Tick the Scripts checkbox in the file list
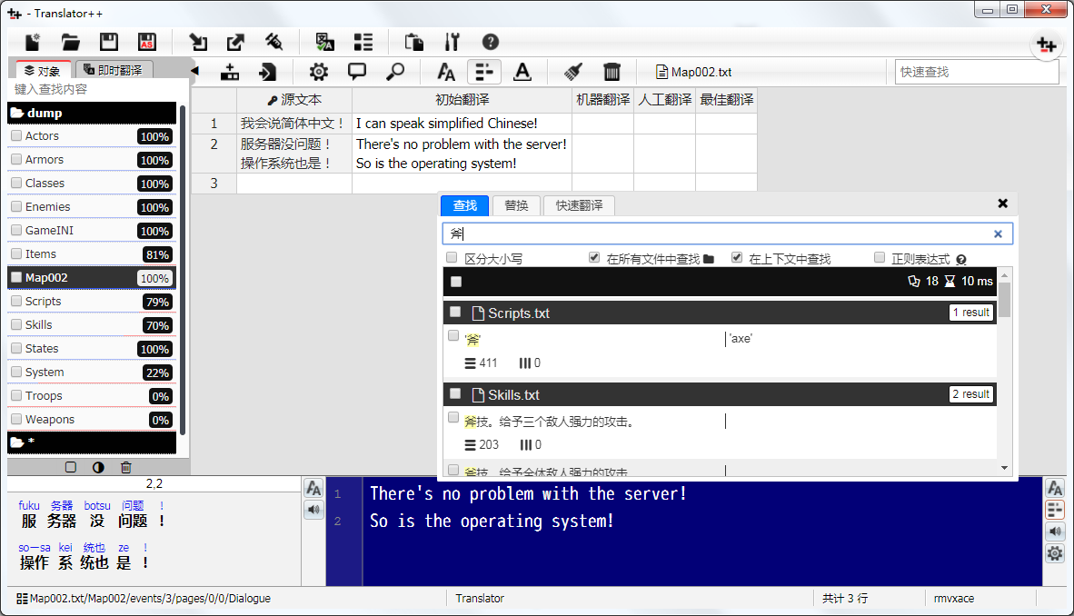 coord(16,301)
